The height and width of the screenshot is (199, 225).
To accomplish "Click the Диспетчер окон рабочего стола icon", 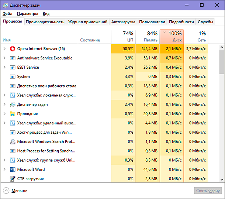I will 13,86.
